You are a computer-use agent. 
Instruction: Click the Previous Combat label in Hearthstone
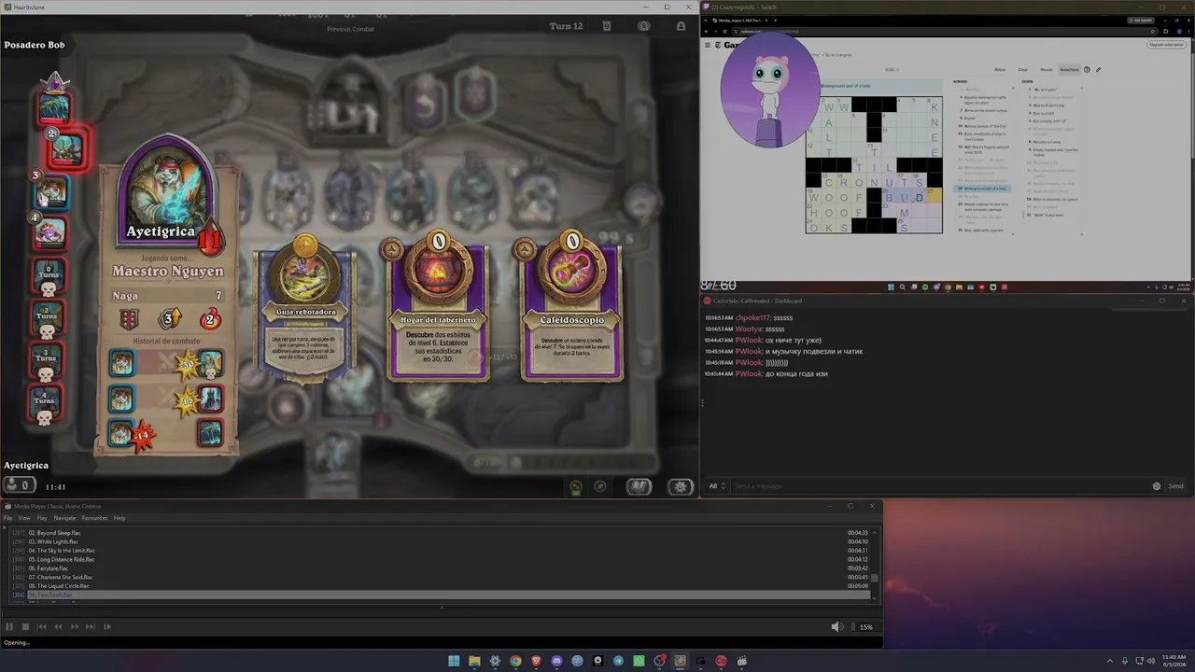point(350,29)
